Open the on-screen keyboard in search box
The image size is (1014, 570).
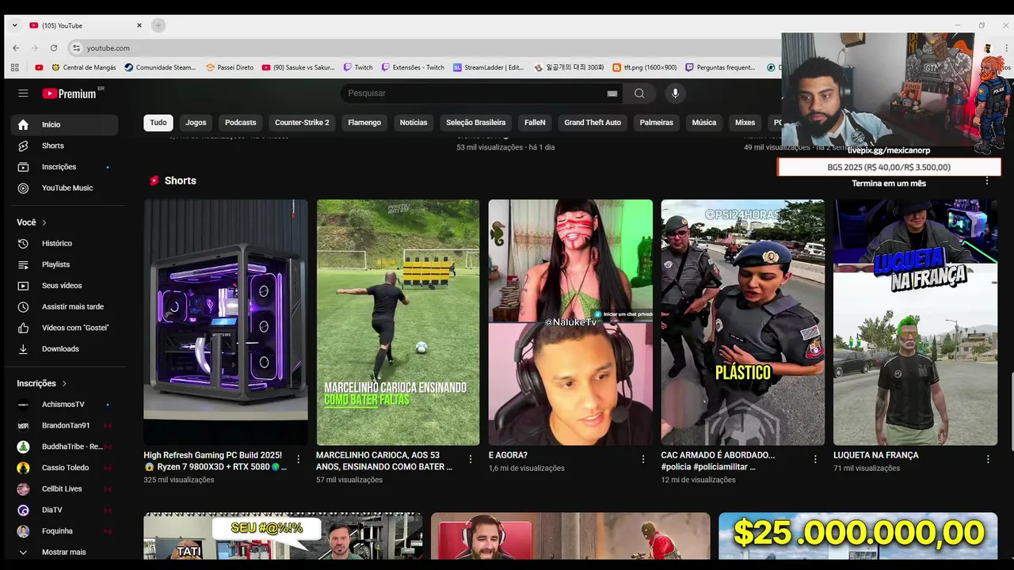point(612,93)
